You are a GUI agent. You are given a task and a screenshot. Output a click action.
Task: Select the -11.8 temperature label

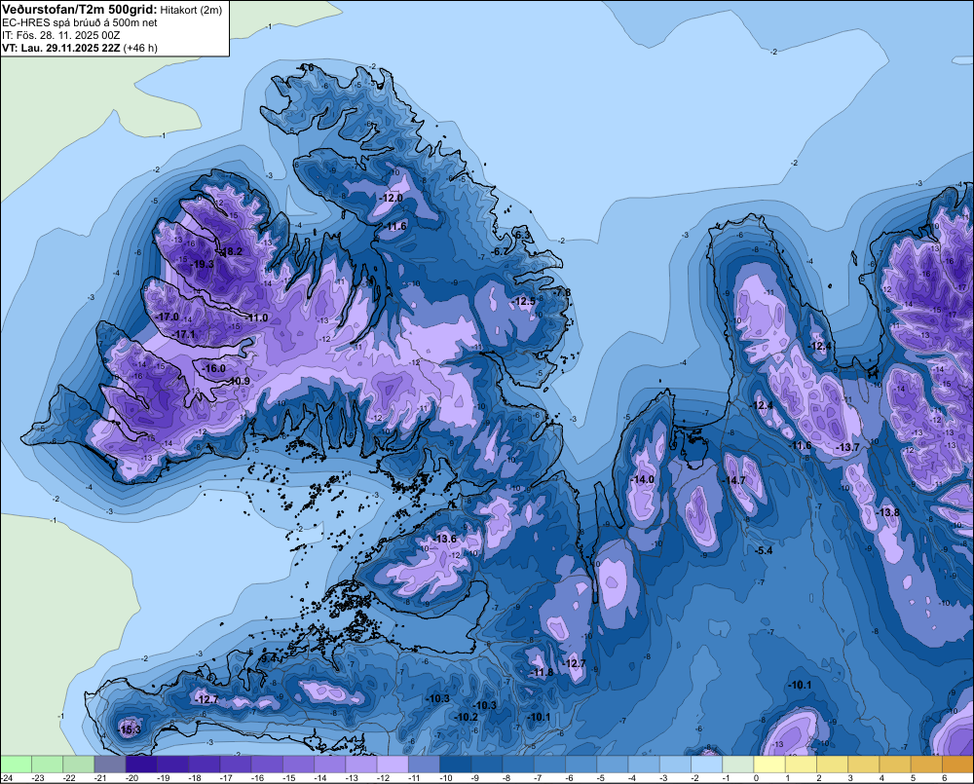541,673
